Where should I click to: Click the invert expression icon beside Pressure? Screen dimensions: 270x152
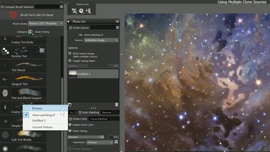click(x=116, y=142)
